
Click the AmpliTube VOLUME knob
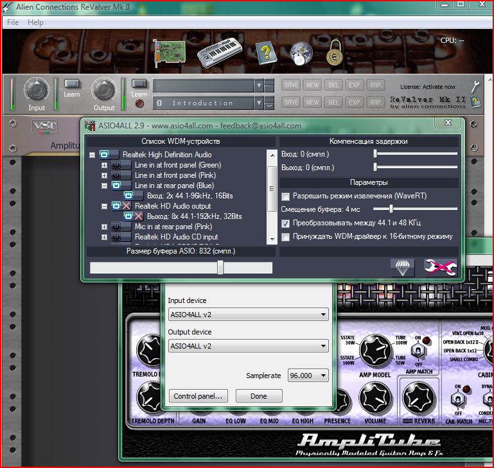[x=375, y=399]
